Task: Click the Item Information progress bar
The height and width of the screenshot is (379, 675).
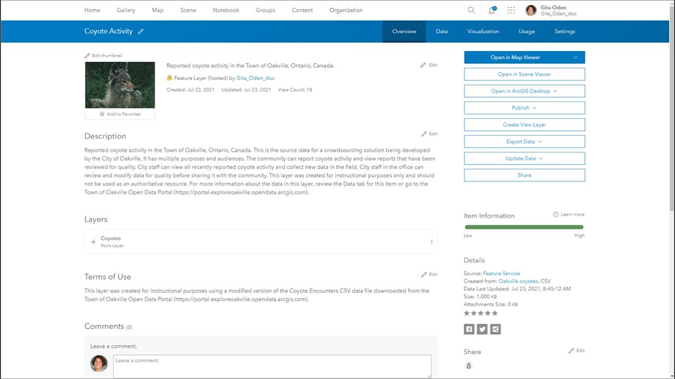Action: tap(524, 227)
